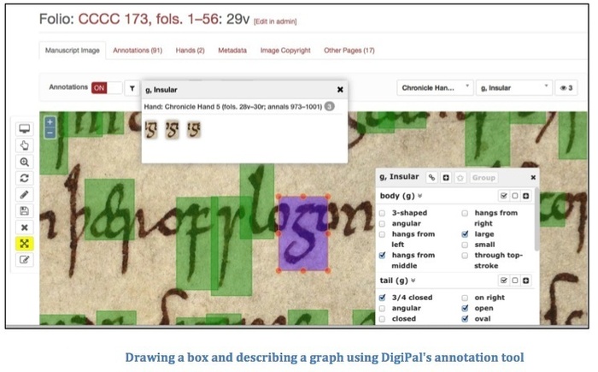This screenshot has height=372, width=598.
Task: Click the Group button in annotation panel
Action: (x=483, y=178)
